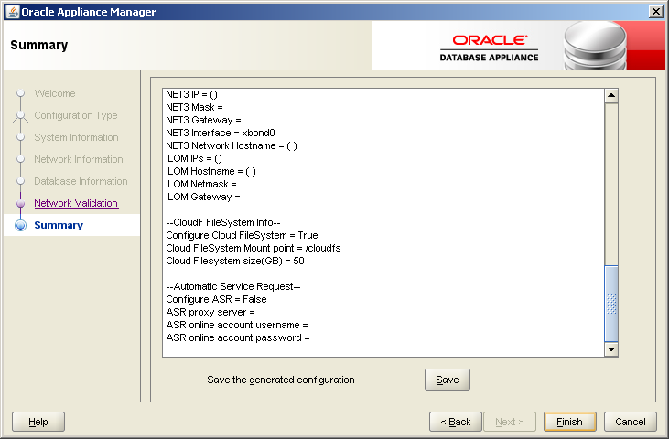Click 'ASR online account username =' line
669x439 pixels.
click(236, 325)
